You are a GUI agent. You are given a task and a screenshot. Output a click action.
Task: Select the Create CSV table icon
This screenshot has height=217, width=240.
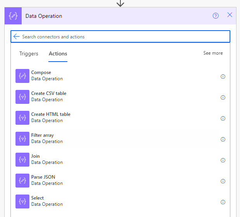click(x=22, y=97)
